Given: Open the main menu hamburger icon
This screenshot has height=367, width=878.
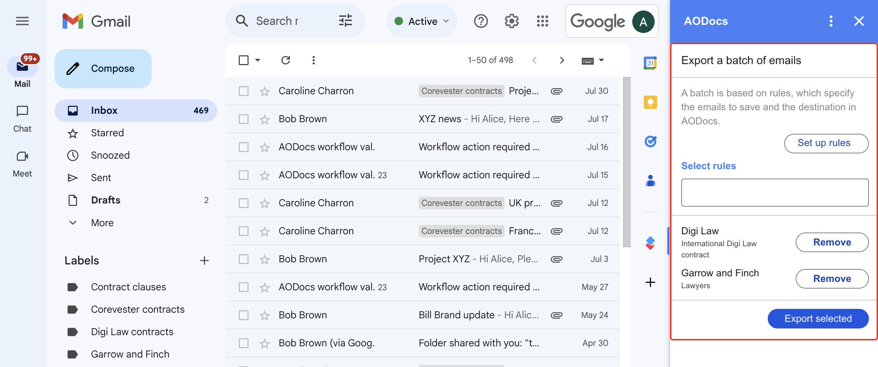Looking at the screenshot, I should 22,21.
